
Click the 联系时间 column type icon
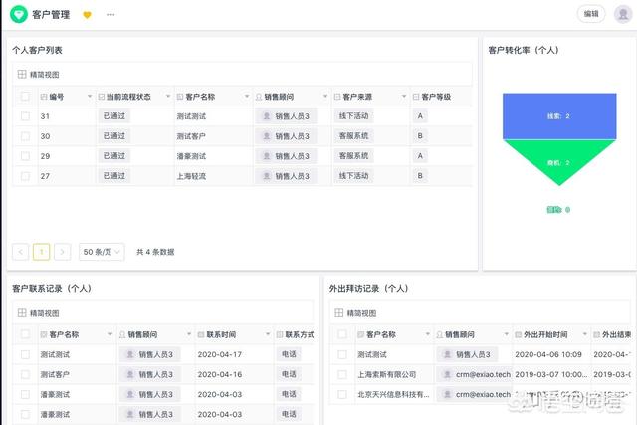[x=201, y=334]
